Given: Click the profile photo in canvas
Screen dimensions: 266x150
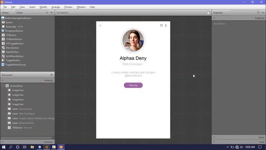Looking at the screenshot, I should 133,40.
